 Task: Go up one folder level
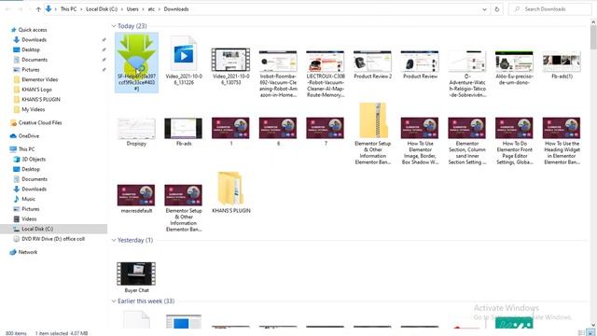38,9
